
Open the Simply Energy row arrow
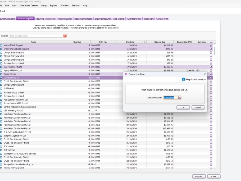click(1, 74)
